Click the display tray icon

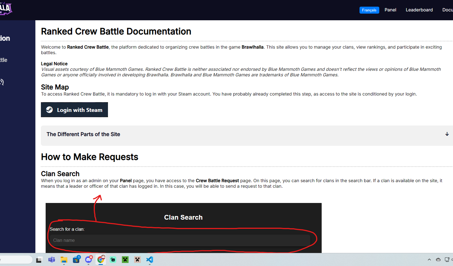coord(447,260)
